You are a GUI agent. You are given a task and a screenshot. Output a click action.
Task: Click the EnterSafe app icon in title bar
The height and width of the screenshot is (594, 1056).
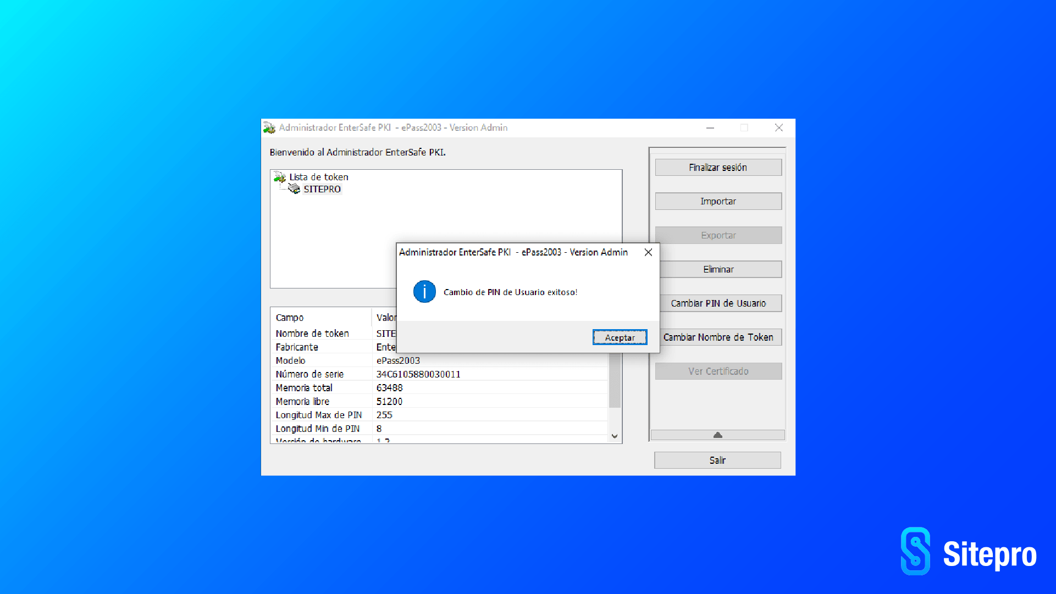coord(269,128)
